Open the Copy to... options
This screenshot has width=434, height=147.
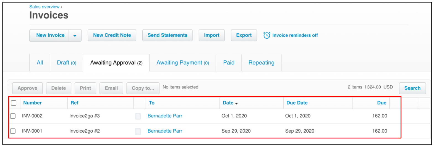pos(143,88)
